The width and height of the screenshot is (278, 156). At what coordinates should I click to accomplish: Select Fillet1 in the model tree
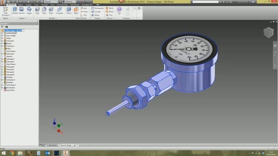click(x=8, y=49)
